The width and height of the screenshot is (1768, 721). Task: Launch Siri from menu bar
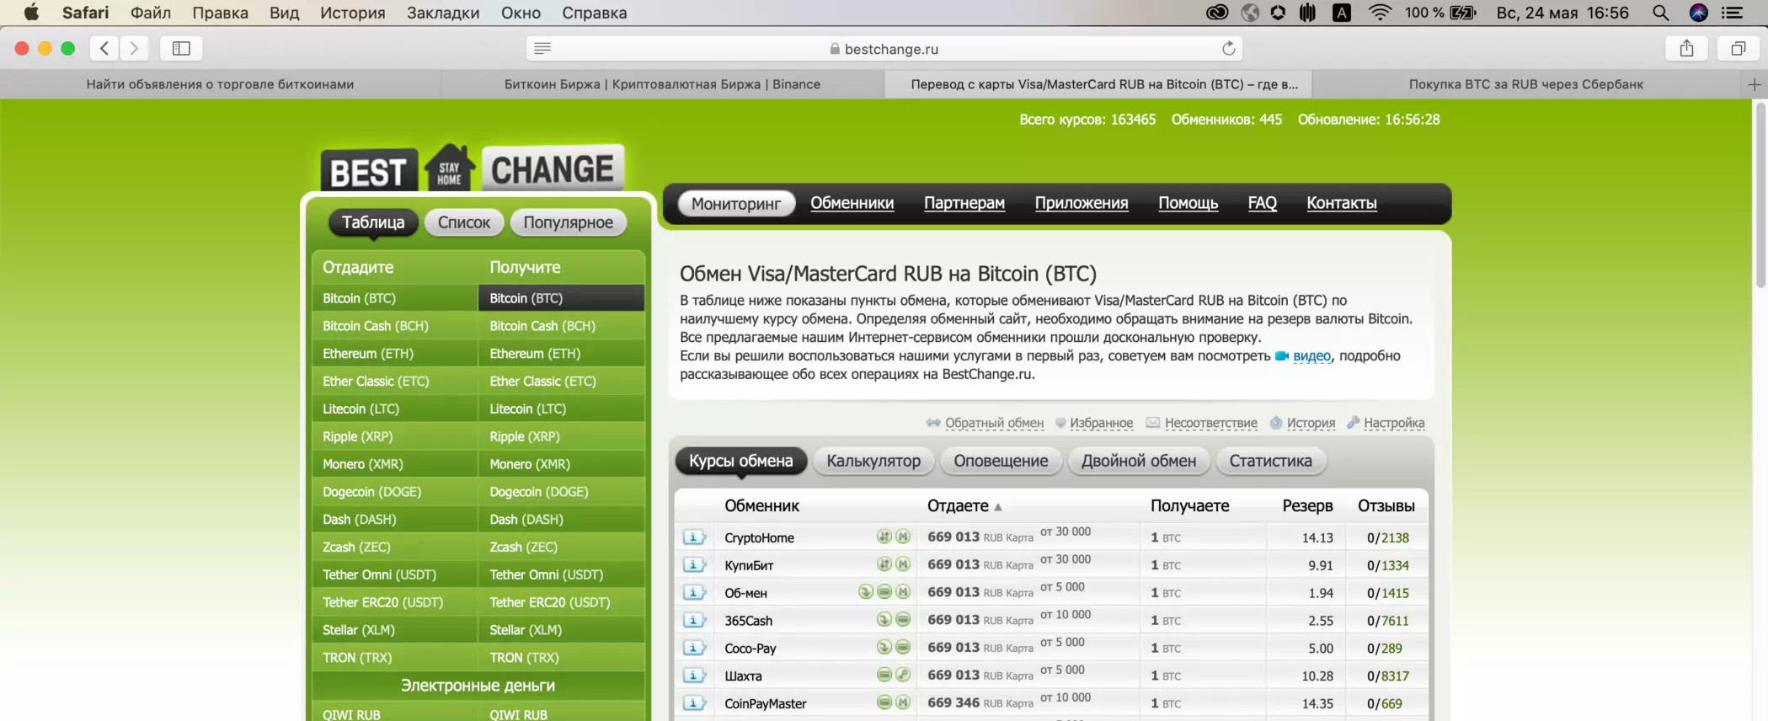coord(1699,13)
